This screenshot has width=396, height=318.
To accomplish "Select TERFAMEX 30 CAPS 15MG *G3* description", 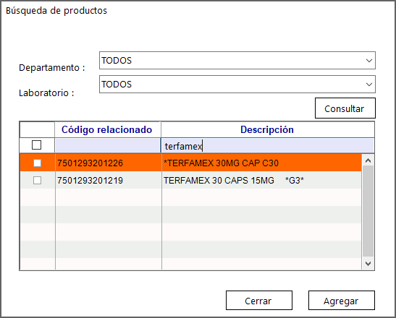I will click(261, 180).
